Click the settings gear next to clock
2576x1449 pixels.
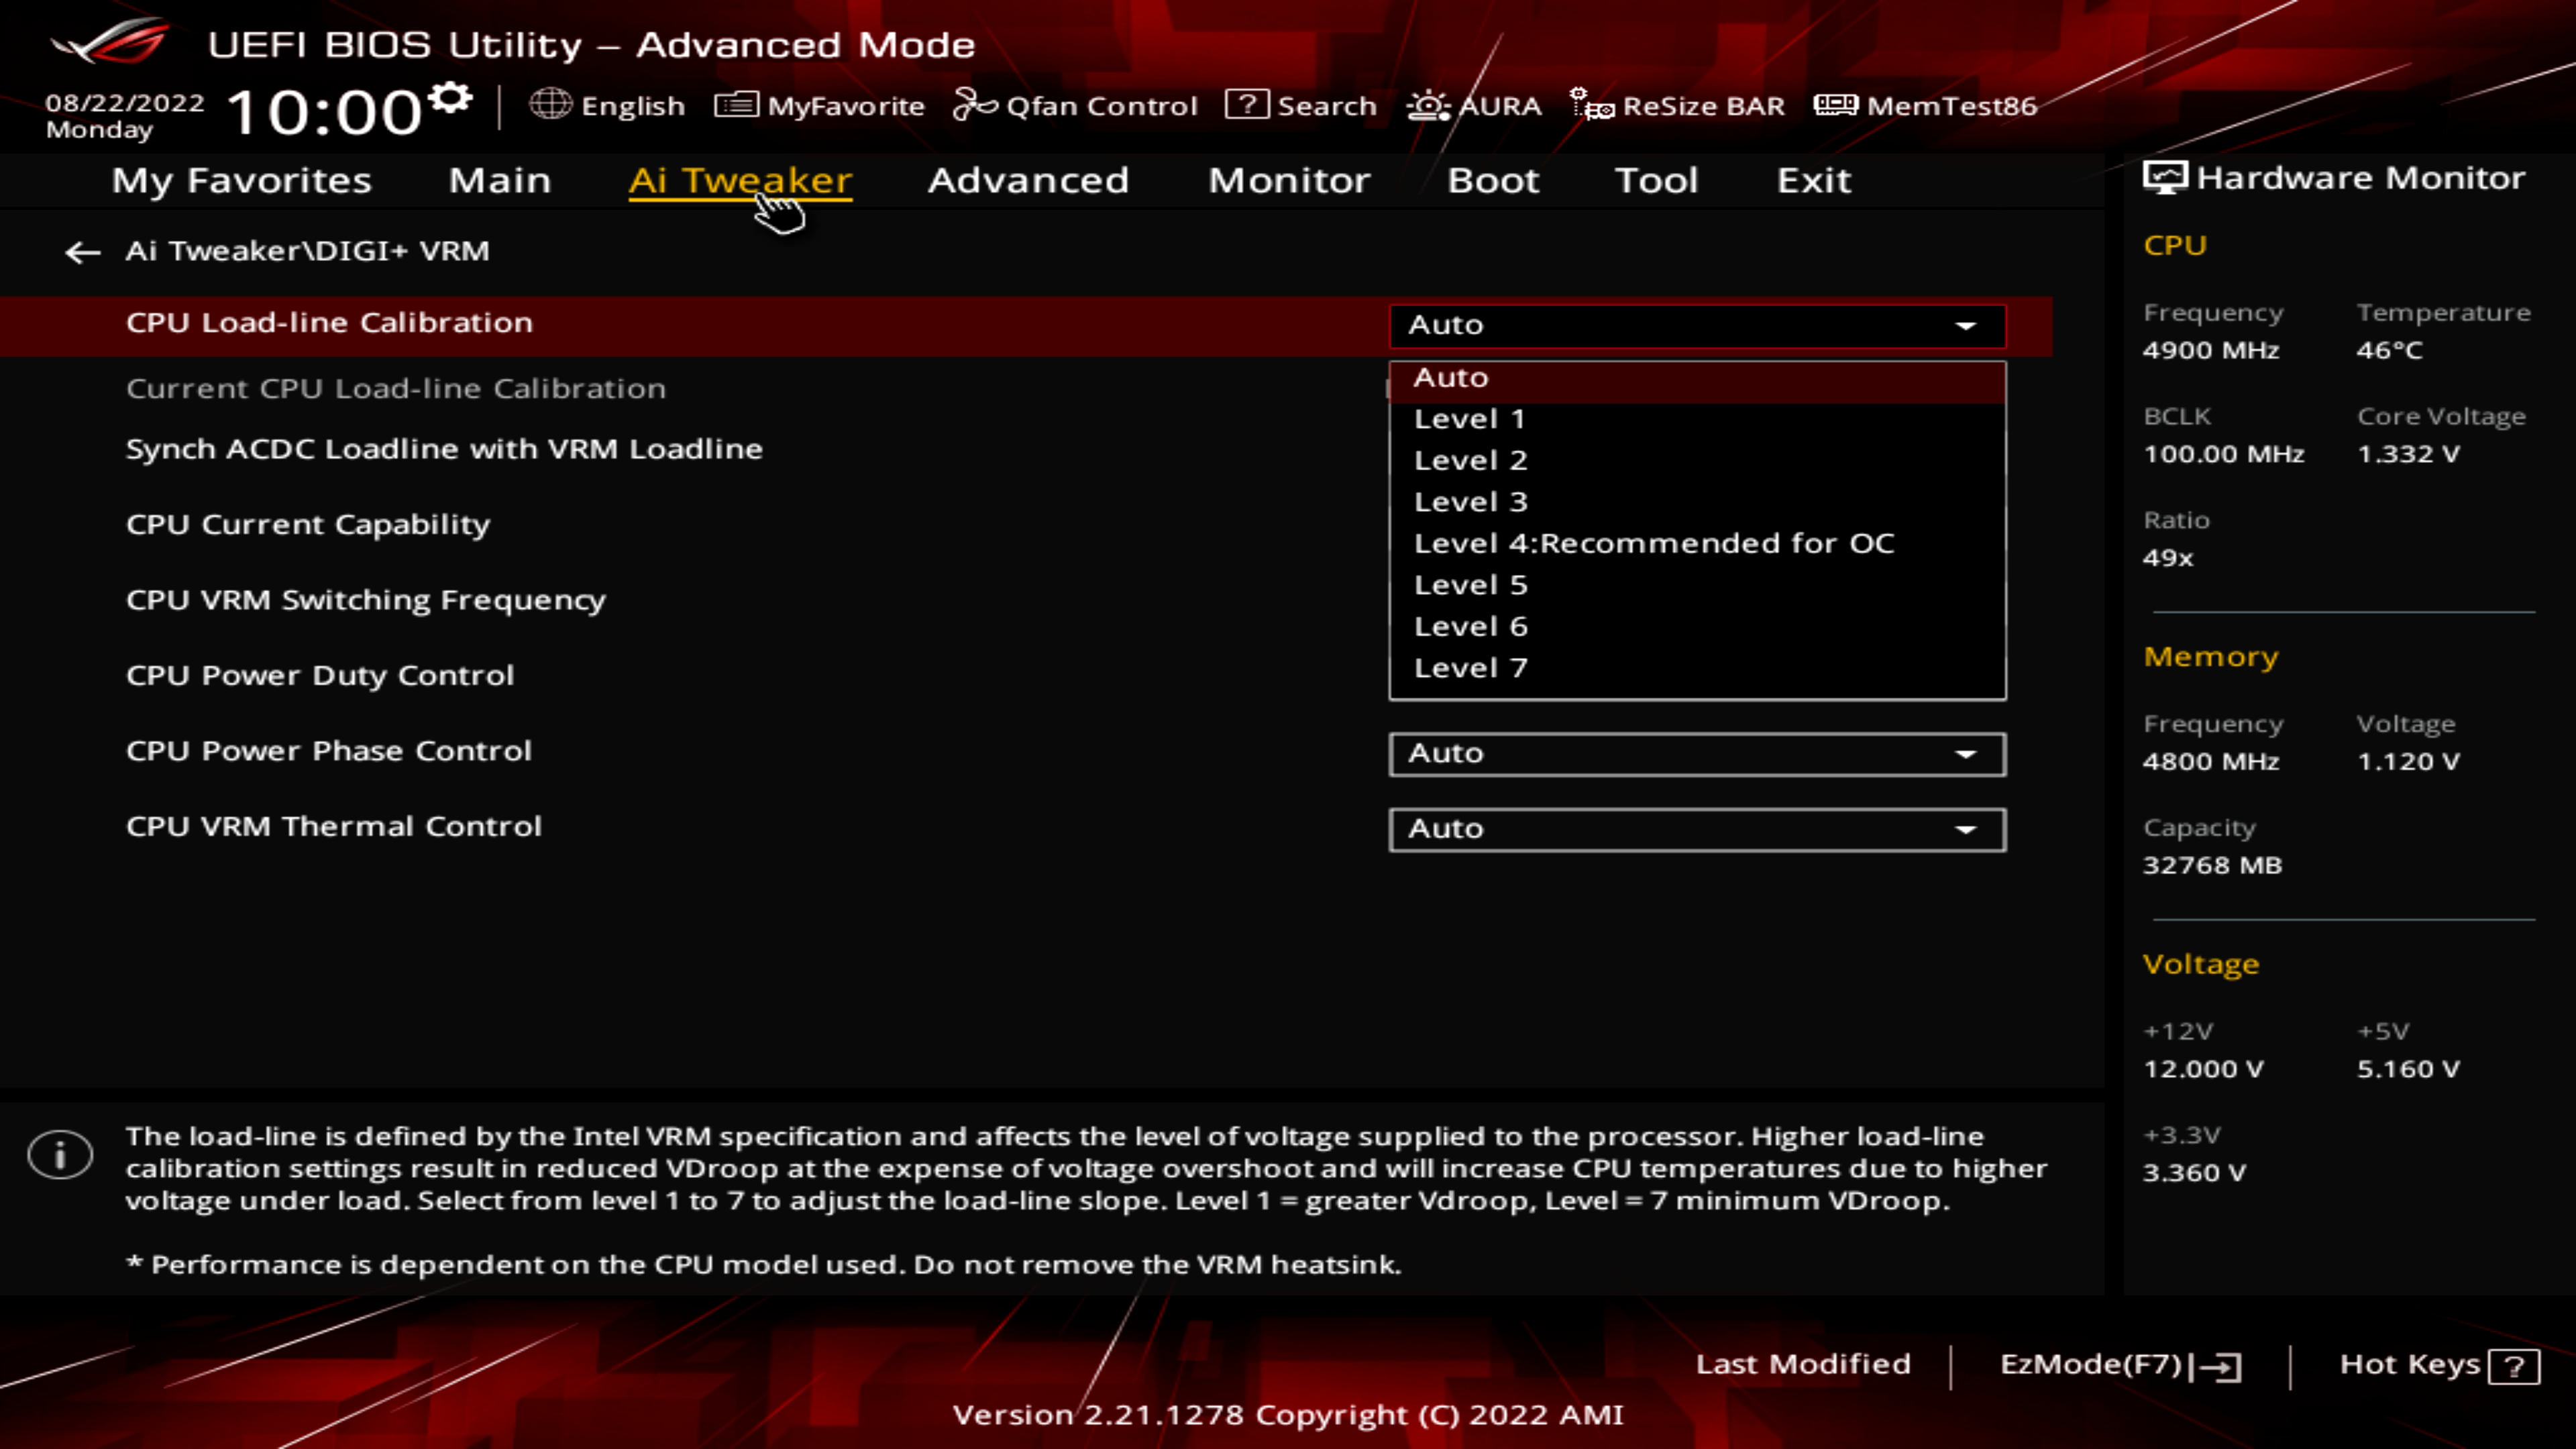click(450, 98)
